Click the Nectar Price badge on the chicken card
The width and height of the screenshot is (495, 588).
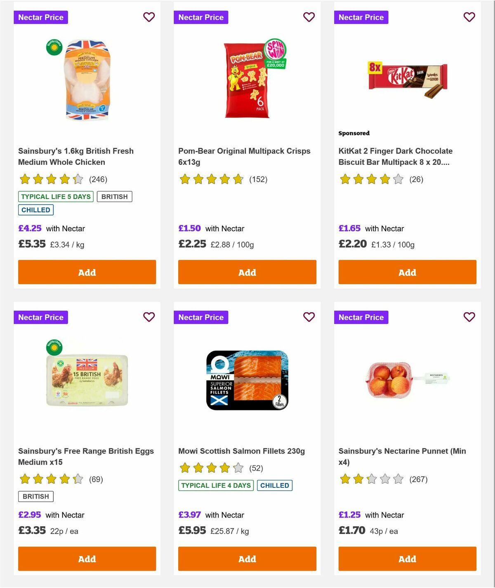tap(41, 17)
